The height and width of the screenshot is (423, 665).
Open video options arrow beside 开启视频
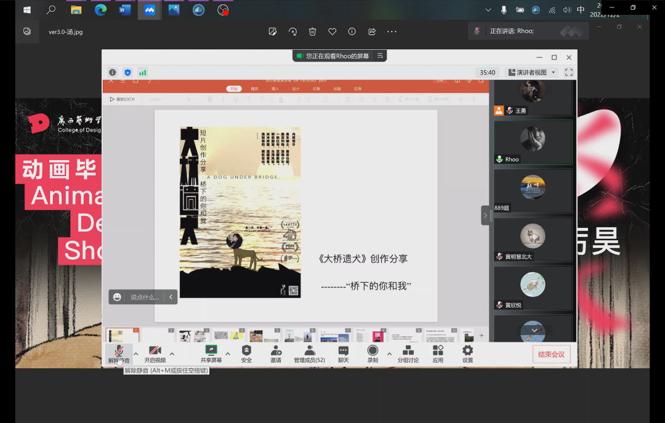click(172, 353)
